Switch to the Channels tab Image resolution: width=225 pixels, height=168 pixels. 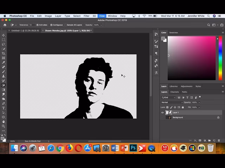pos(174,92)
